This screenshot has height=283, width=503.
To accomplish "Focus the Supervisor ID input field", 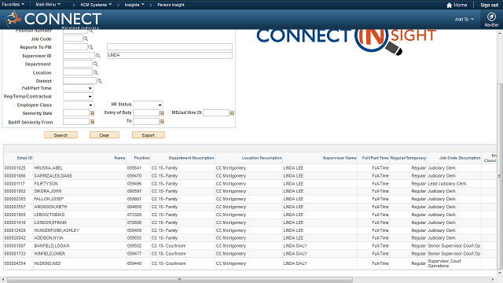I will point(79,56).
